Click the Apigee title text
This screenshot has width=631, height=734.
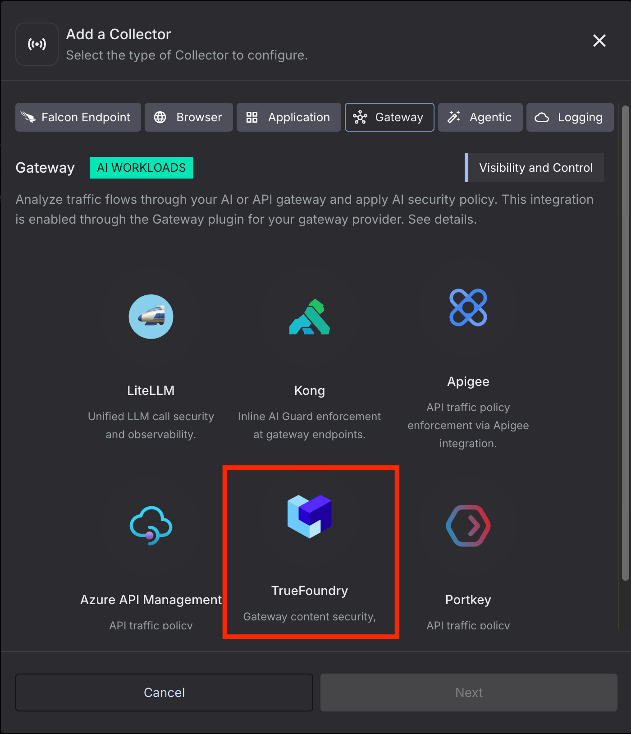click(468, 381)
